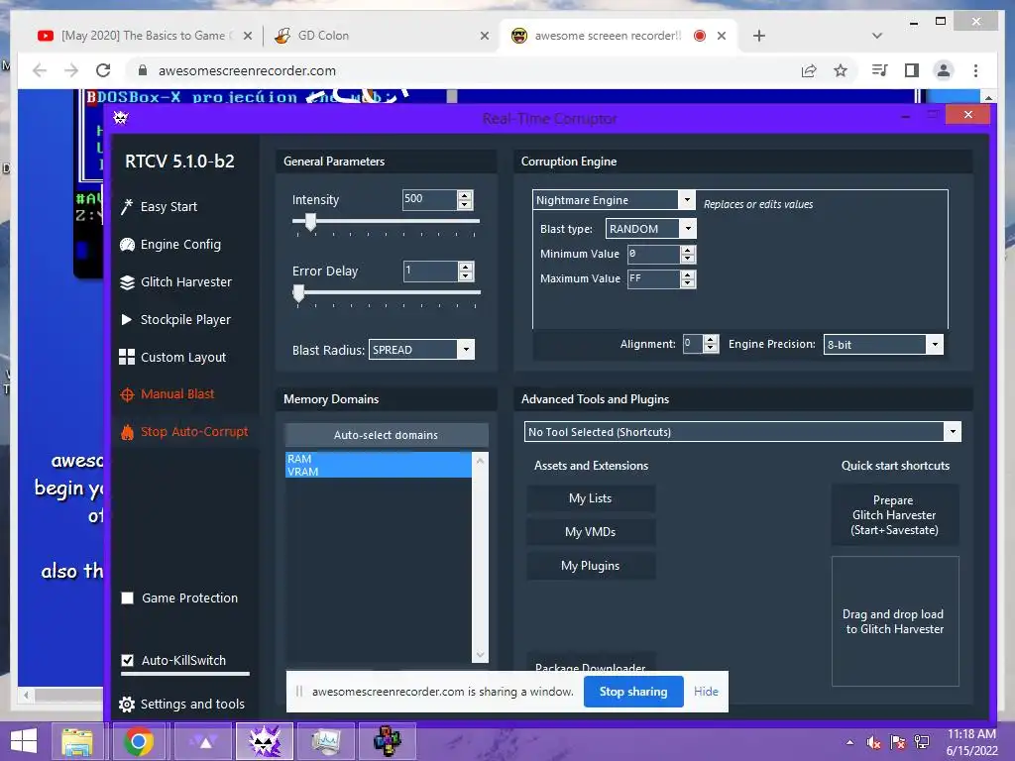
Task: Open My VMDs button
Action: 591,532
